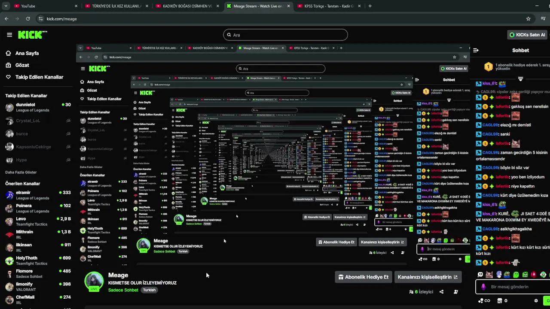Click the browser forward arrow
This screenshot has width=550, height=309.
pos(17,19)
